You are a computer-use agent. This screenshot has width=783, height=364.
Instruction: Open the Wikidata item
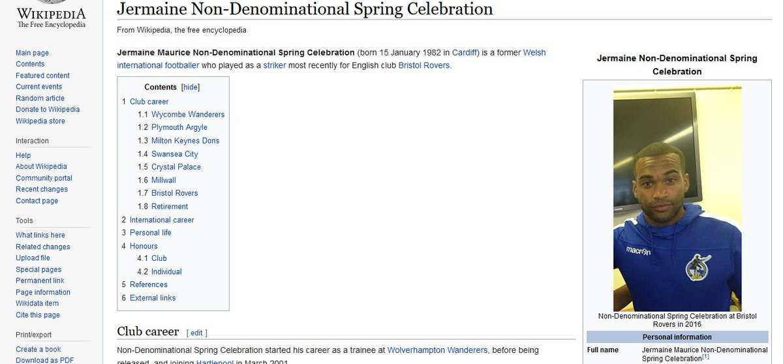click(37, 303)
